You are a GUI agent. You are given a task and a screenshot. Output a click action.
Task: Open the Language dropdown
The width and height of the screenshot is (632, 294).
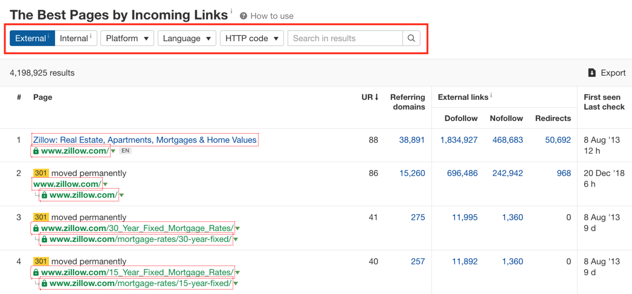tap(187, 38)
